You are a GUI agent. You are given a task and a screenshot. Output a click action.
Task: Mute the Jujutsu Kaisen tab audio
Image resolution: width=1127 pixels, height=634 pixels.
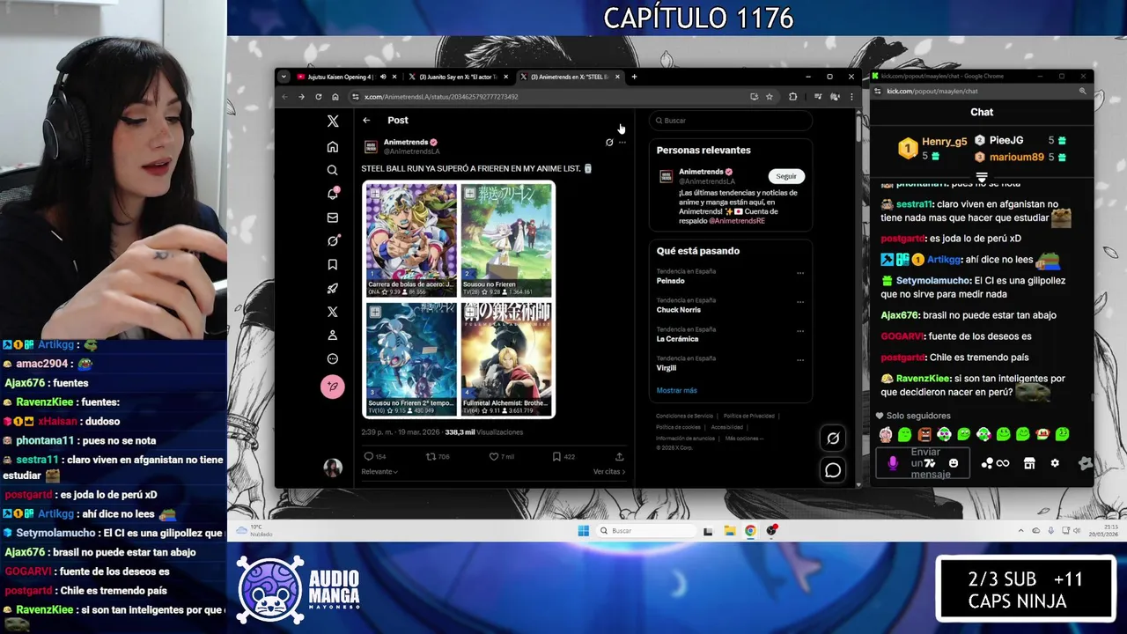pyautogui.click(x=383, y=77)
